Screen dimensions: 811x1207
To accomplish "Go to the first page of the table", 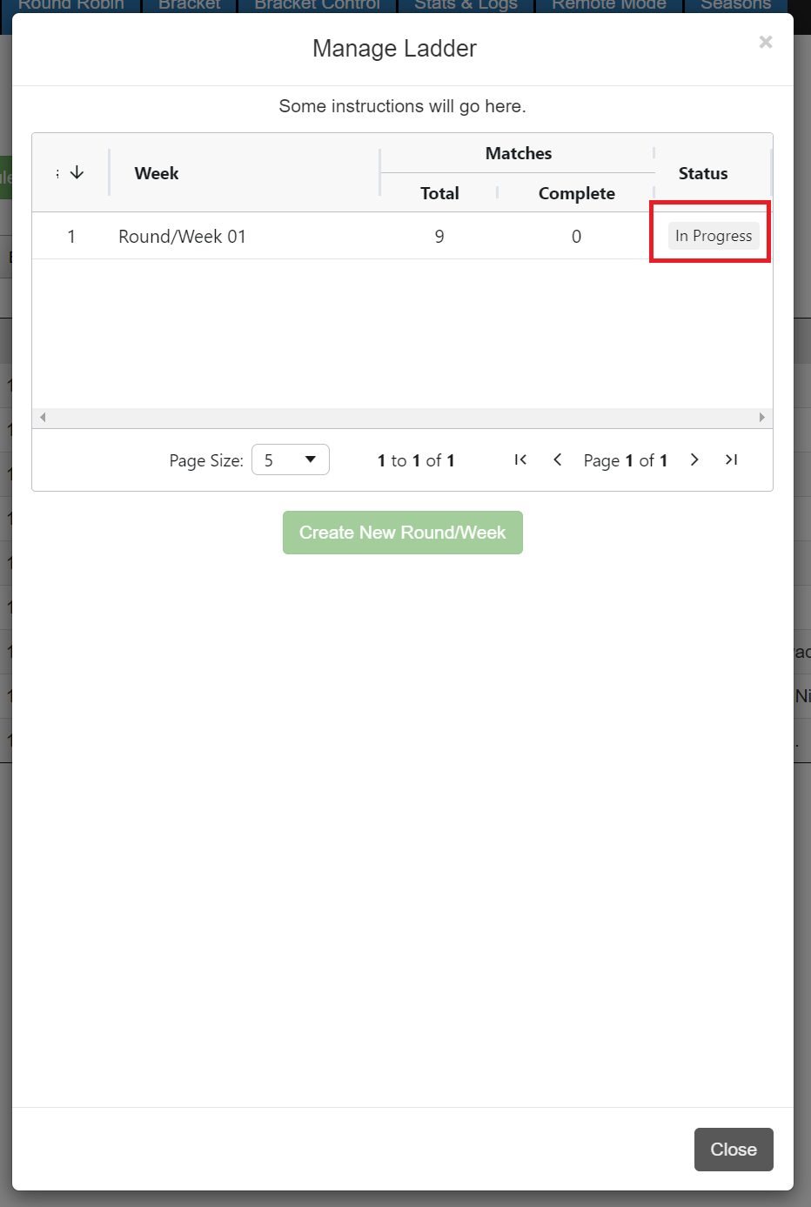I will tap(520, 459).
